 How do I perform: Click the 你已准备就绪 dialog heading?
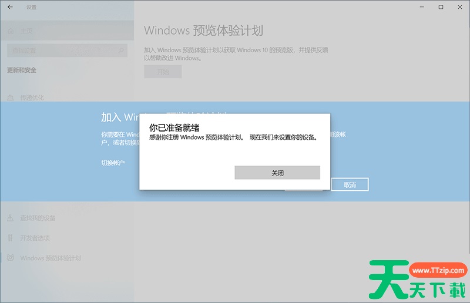pos(174,127)
